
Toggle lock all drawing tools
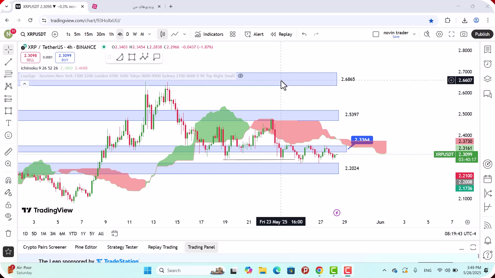tap(8, 205)
